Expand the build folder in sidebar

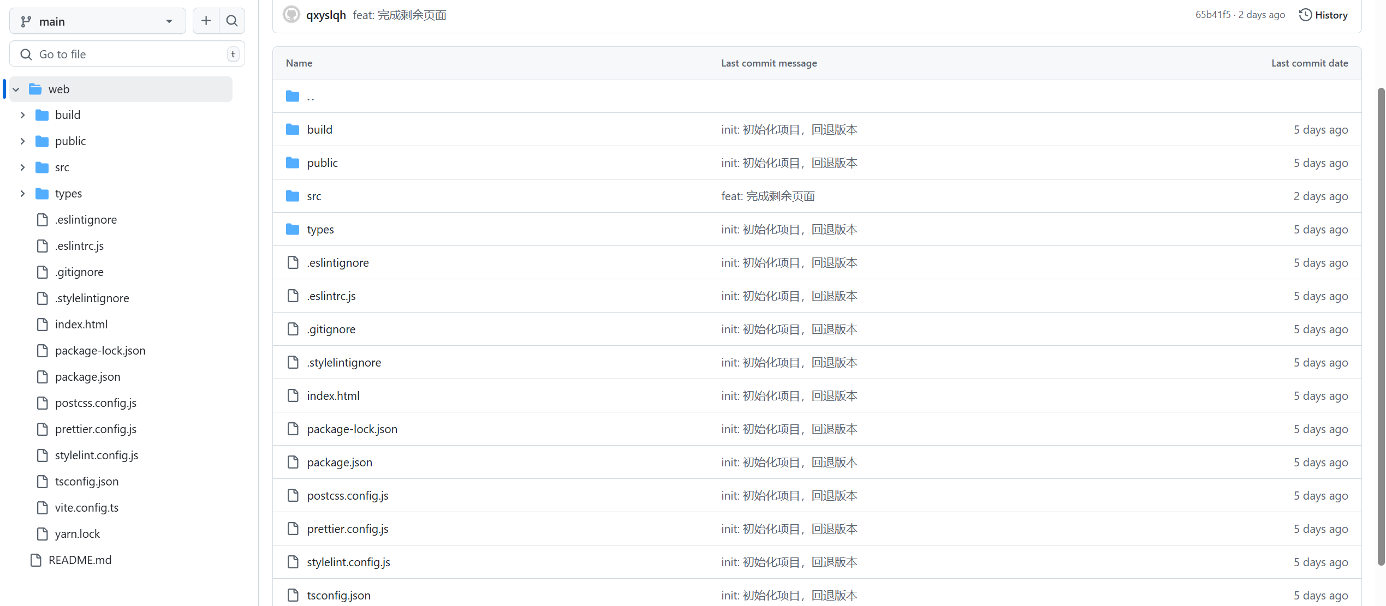23,115
